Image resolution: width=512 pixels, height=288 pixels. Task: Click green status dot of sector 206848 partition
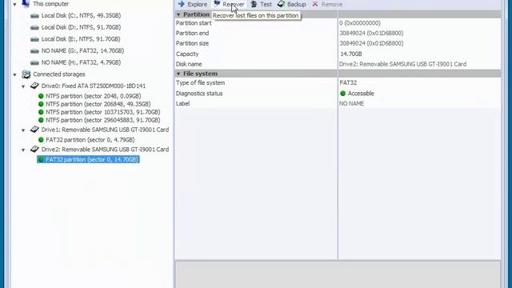(x=41, y=104)
